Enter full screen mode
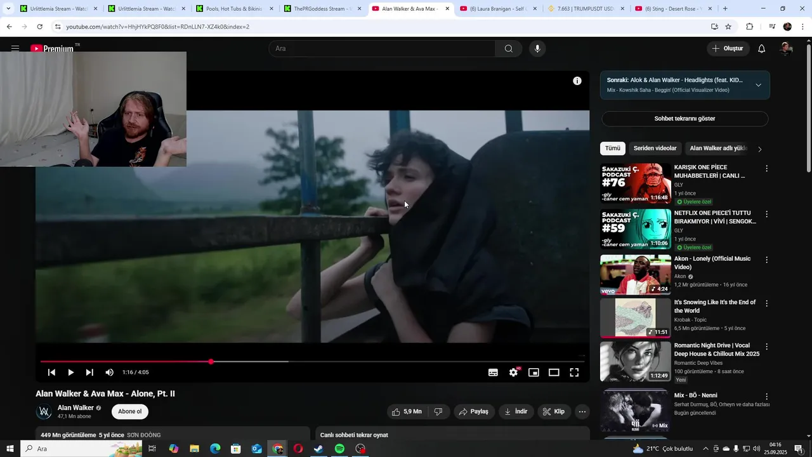Viewport: 812px width, 457px height. pos(574,373)
